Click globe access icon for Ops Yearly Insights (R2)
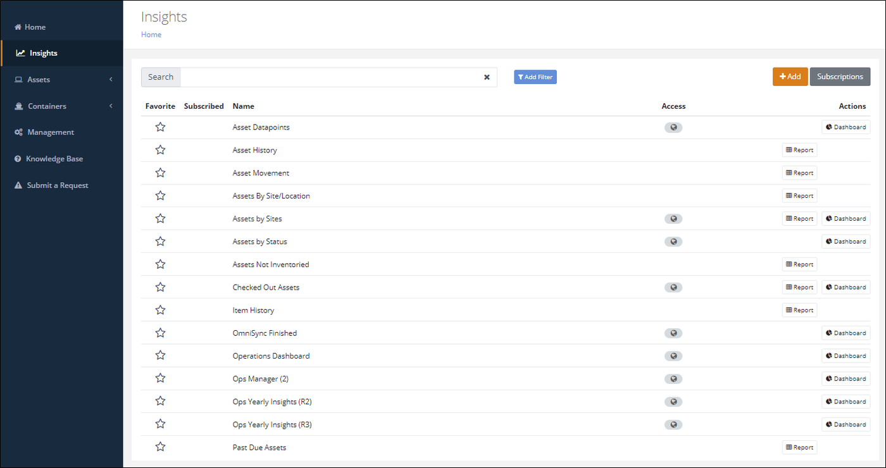This screenshot has height=468, width=886. (x=673, y=402)
